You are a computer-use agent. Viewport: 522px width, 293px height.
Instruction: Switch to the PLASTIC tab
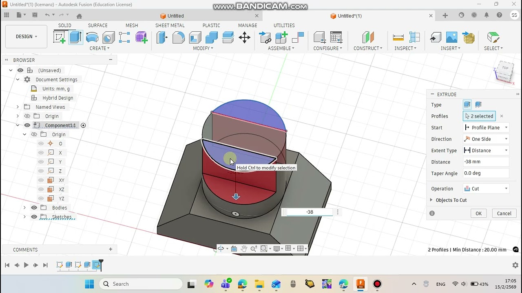coord(211,25)
